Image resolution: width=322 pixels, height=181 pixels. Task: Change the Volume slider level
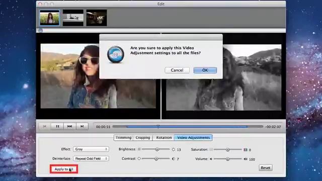(227, 159)
